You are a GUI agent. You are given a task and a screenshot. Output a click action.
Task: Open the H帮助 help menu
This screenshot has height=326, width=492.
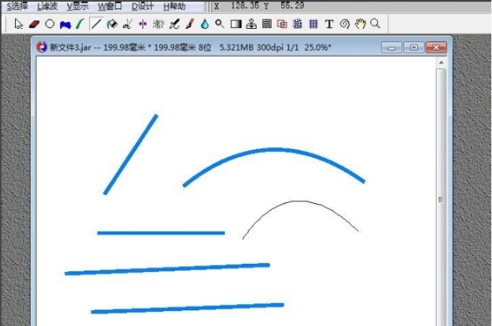pyautogui.click(x=174, y=5)
